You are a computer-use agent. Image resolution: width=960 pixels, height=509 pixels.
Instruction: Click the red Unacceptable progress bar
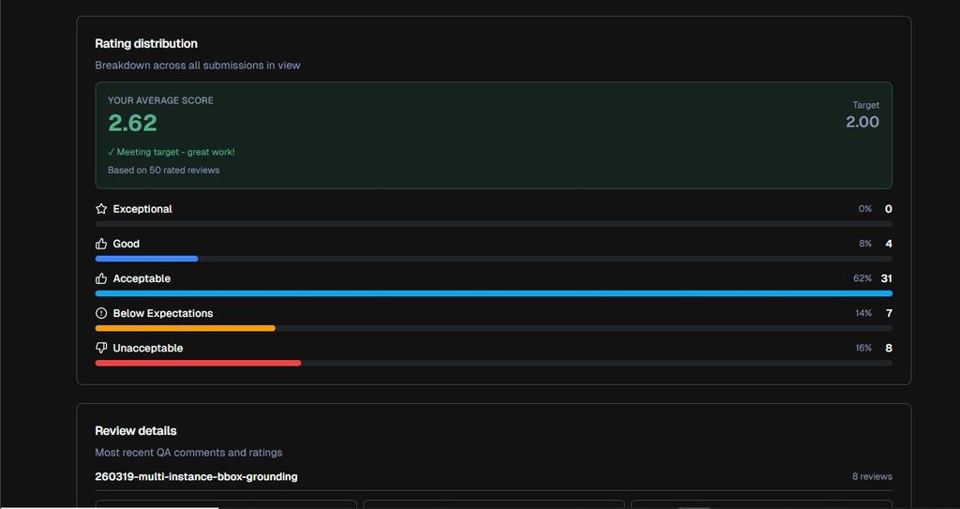(199, 363)
